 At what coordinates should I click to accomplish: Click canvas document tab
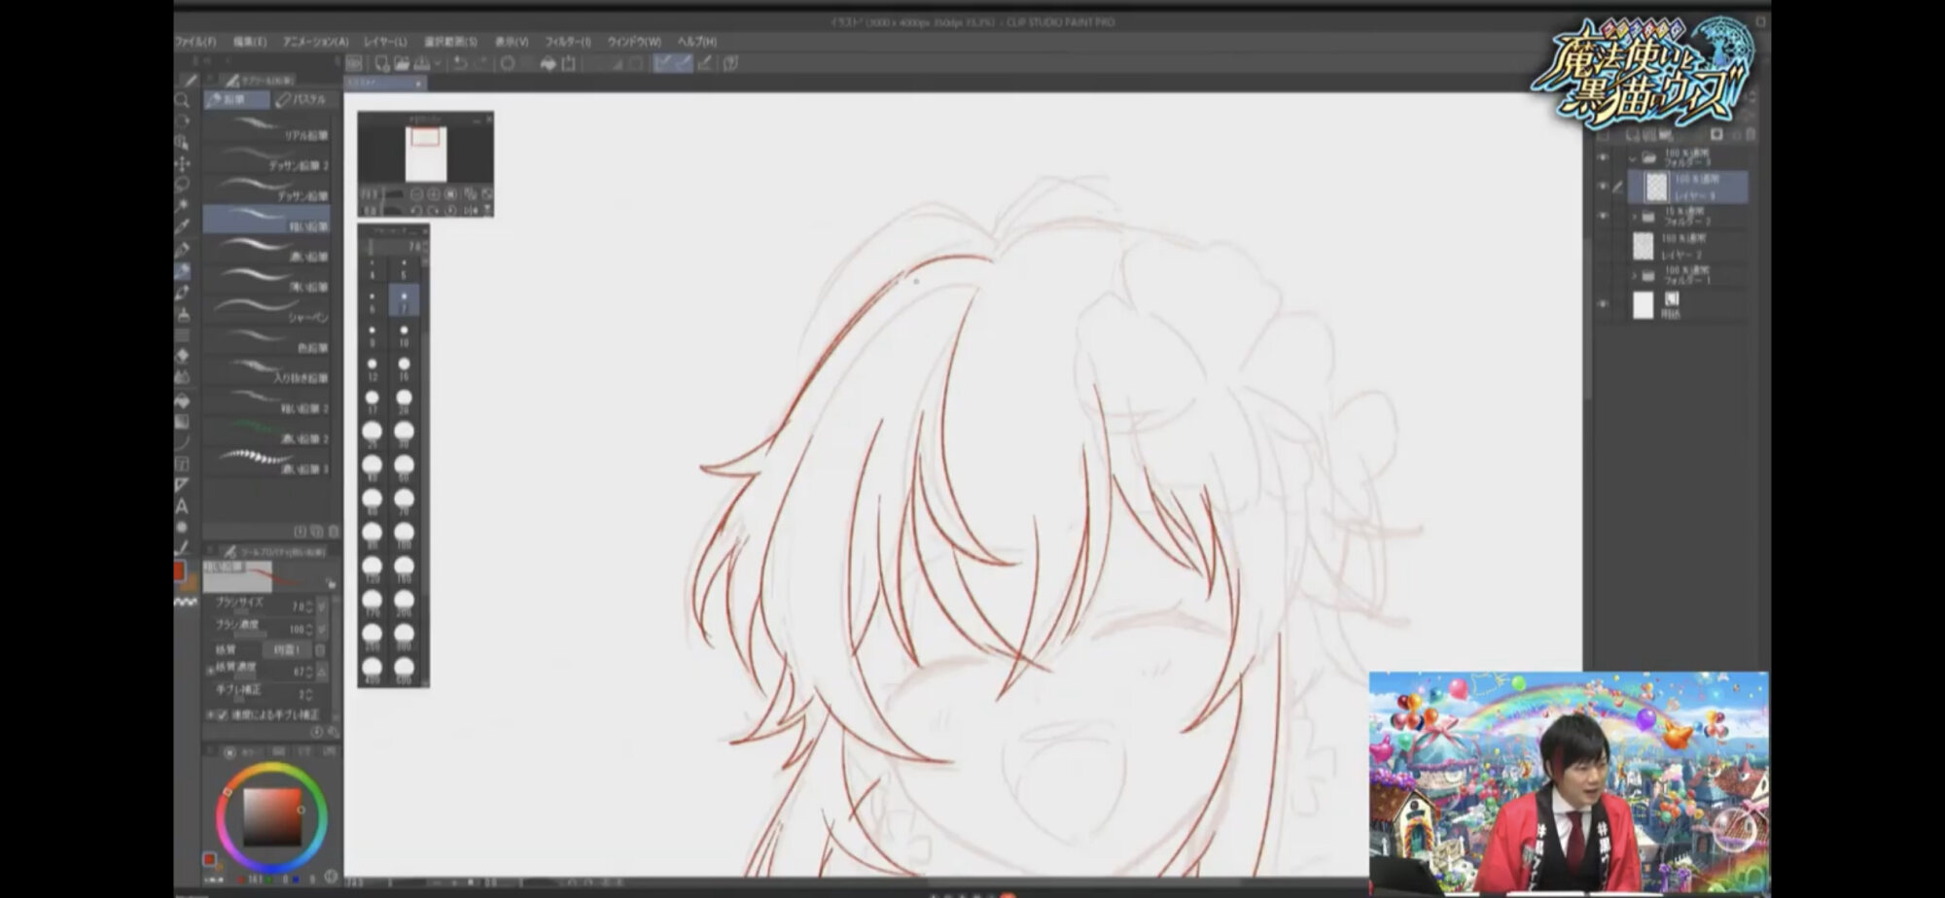click(385, 84)
